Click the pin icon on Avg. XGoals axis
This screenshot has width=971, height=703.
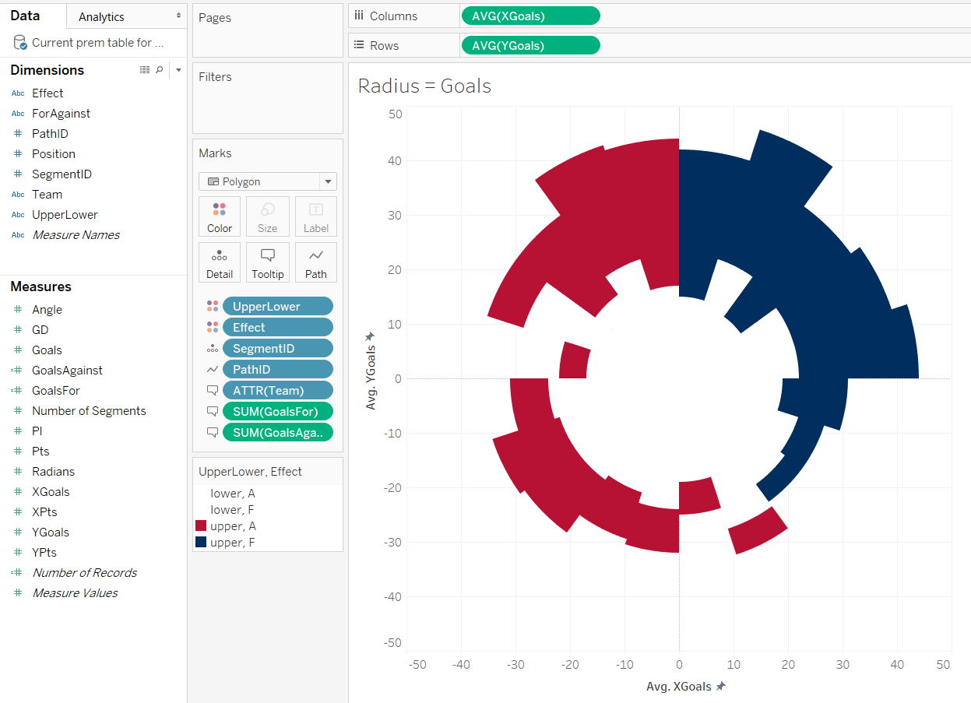point(721,686)
